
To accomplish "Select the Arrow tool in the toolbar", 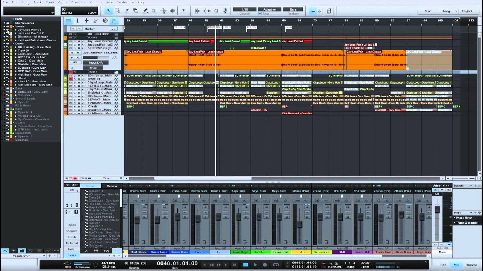I will pos(108,11).
